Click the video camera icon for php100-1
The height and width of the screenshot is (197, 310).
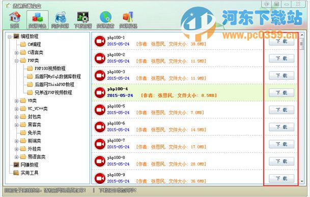click(100, 41)
